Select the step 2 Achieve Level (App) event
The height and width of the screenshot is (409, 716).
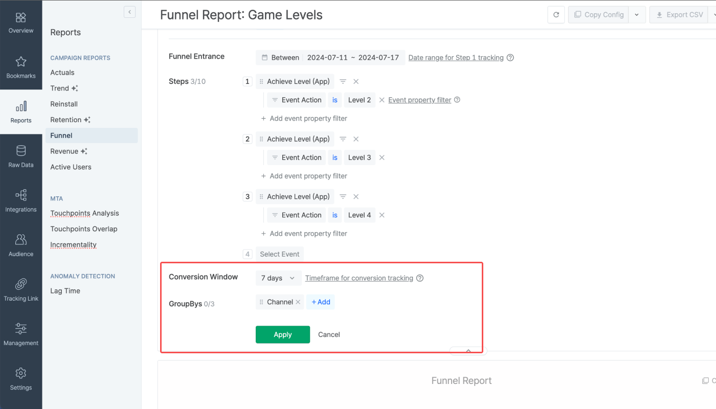point(295,139)
